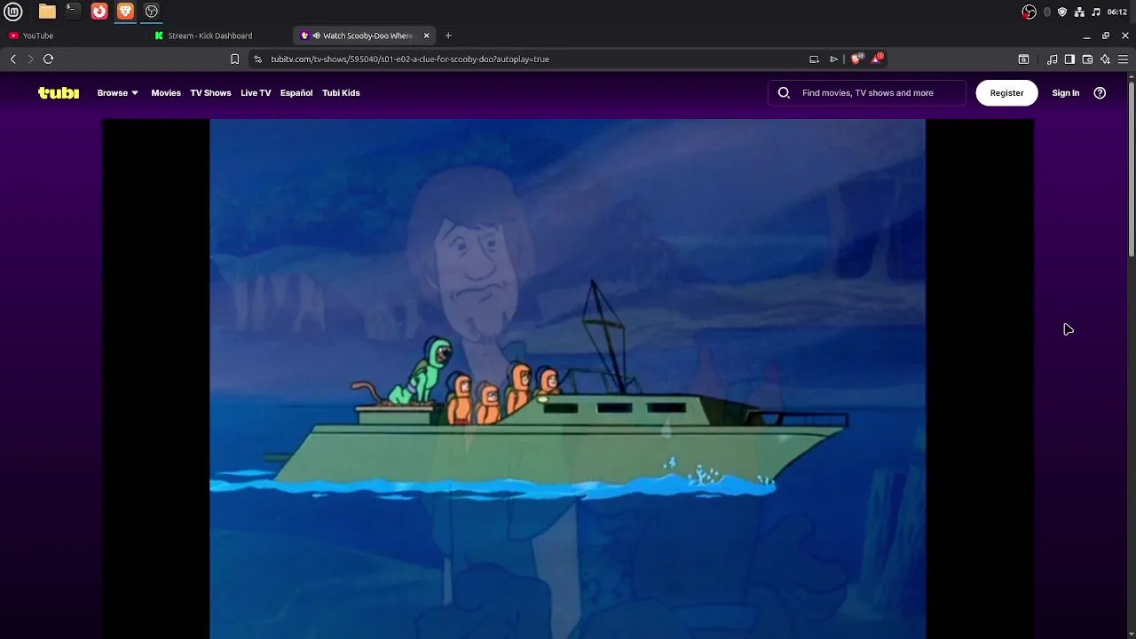Screen dimensions: 1136x639
Task: Expand the Browse dropdown
Action: point(118,92)
